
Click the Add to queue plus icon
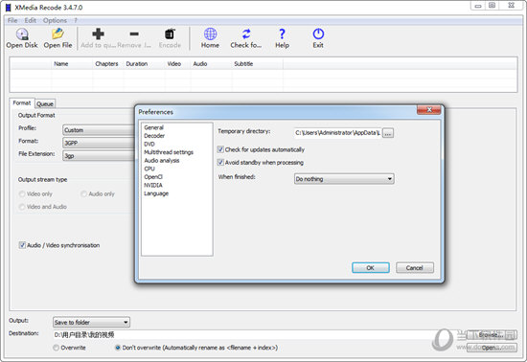click(98, 34)
